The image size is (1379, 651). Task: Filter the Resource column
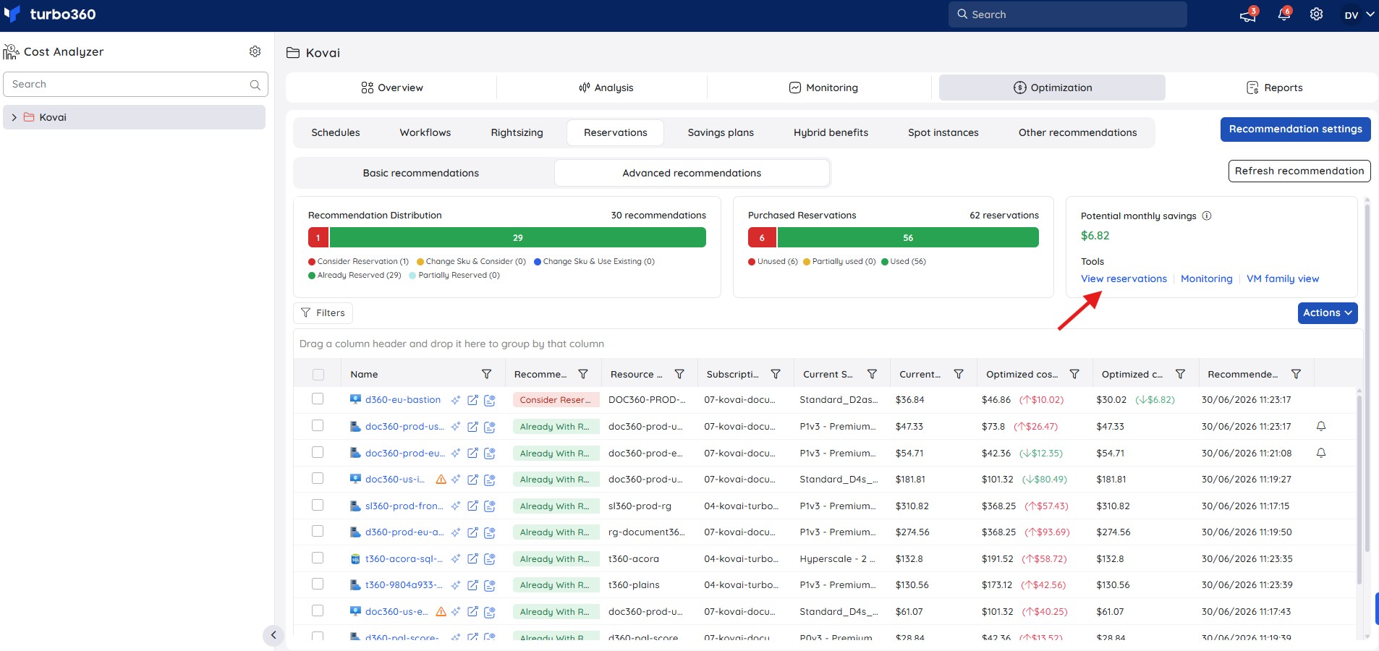[x=679, y=374]
